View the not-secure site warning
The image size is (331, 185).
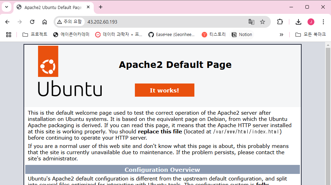tap(70, 22)
